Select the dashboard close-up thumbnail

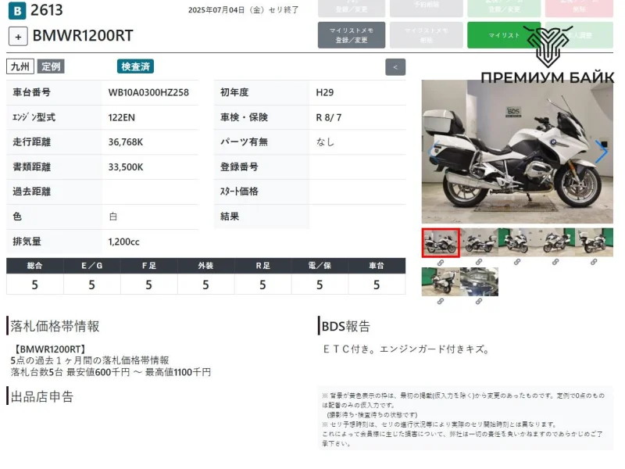tap(479, 281)
